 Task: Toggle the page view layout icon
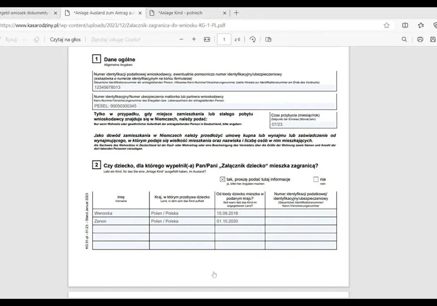click(x=268, y=39)
